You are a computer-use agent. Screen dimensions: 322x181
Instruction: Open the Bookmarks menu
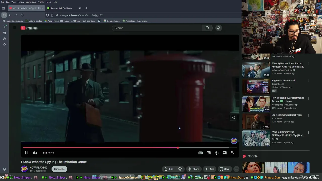(x=31, y=2)
